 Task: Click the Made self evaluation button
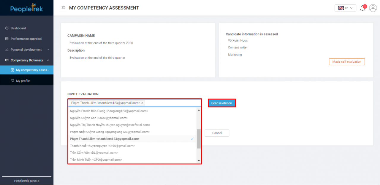point(346,62)
